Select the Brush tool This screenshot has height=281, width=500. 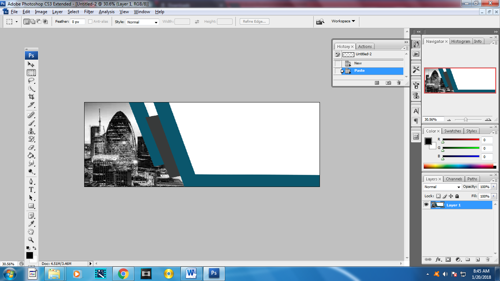point(31,124)
